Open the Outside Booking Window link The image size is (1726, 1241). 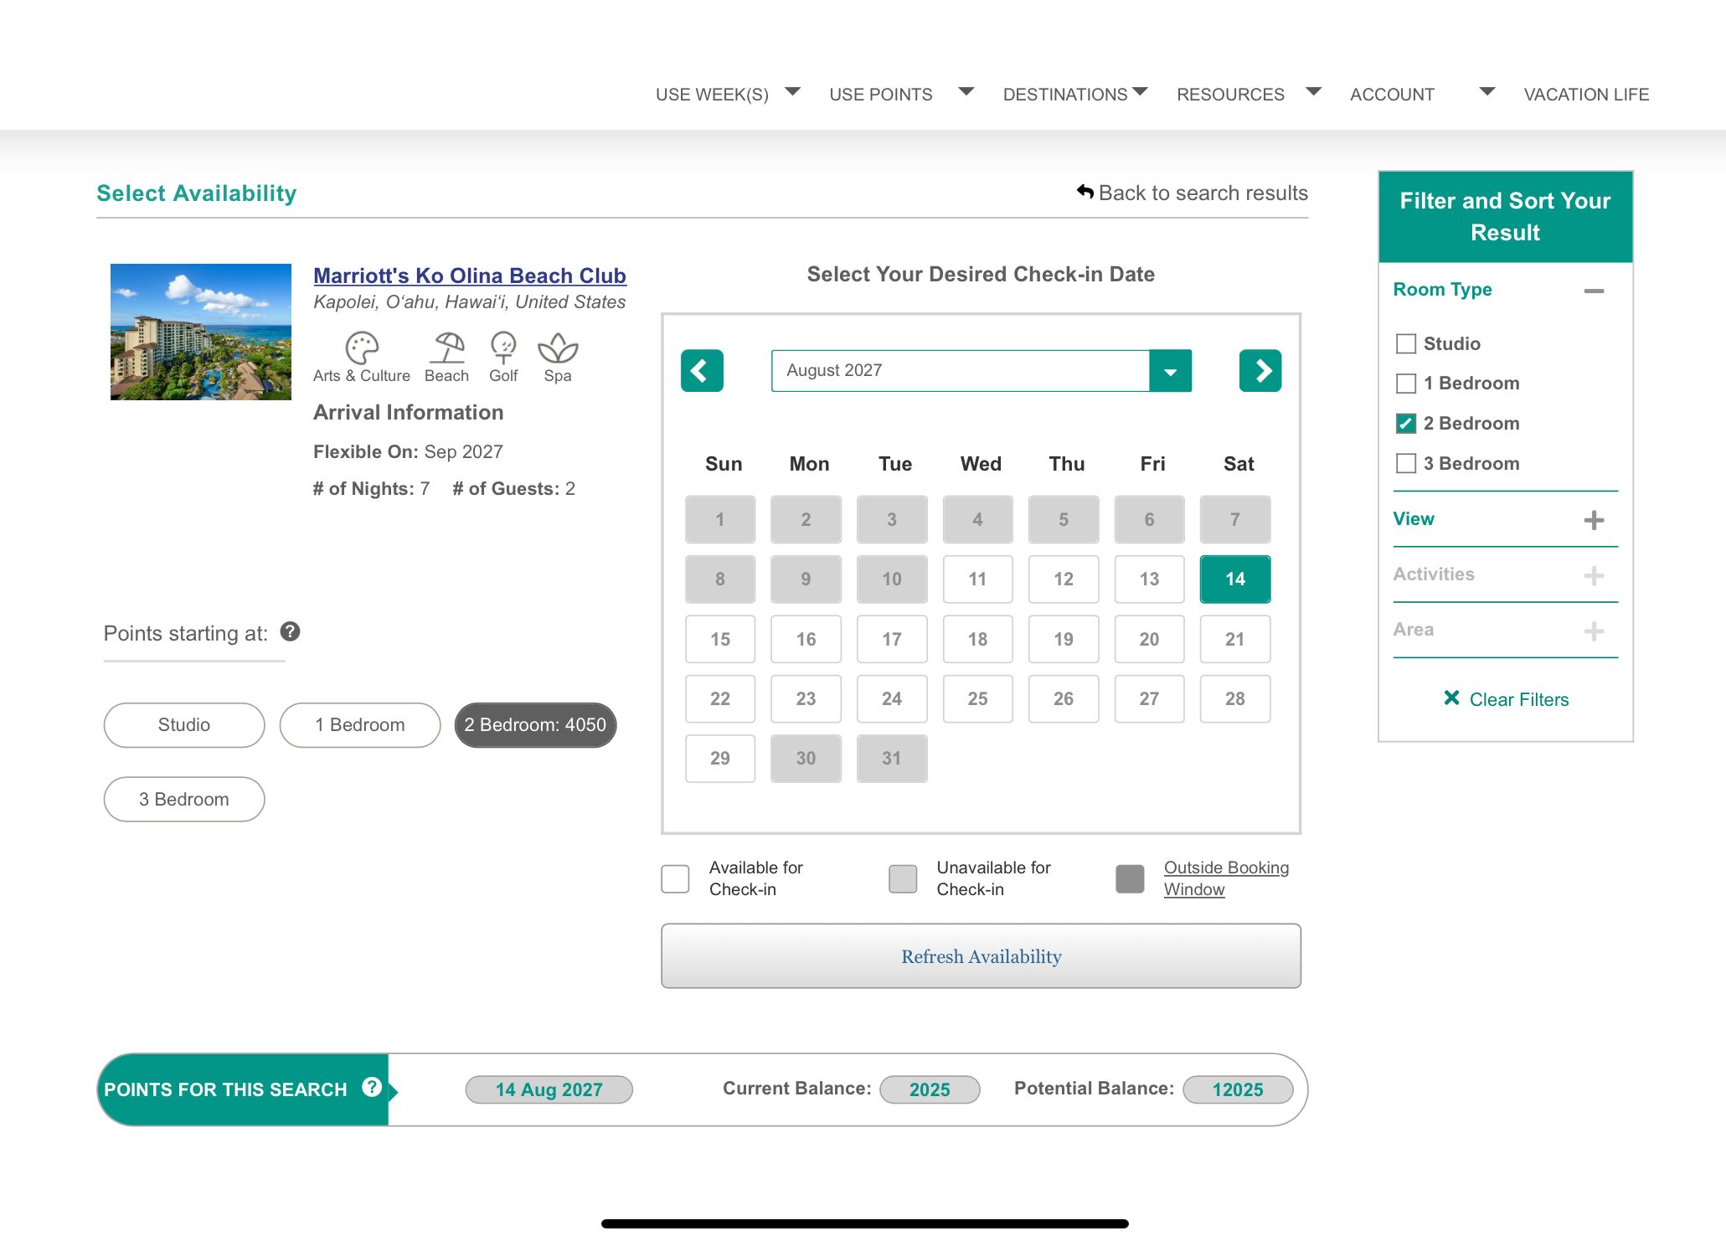(x=1226, y=878)
